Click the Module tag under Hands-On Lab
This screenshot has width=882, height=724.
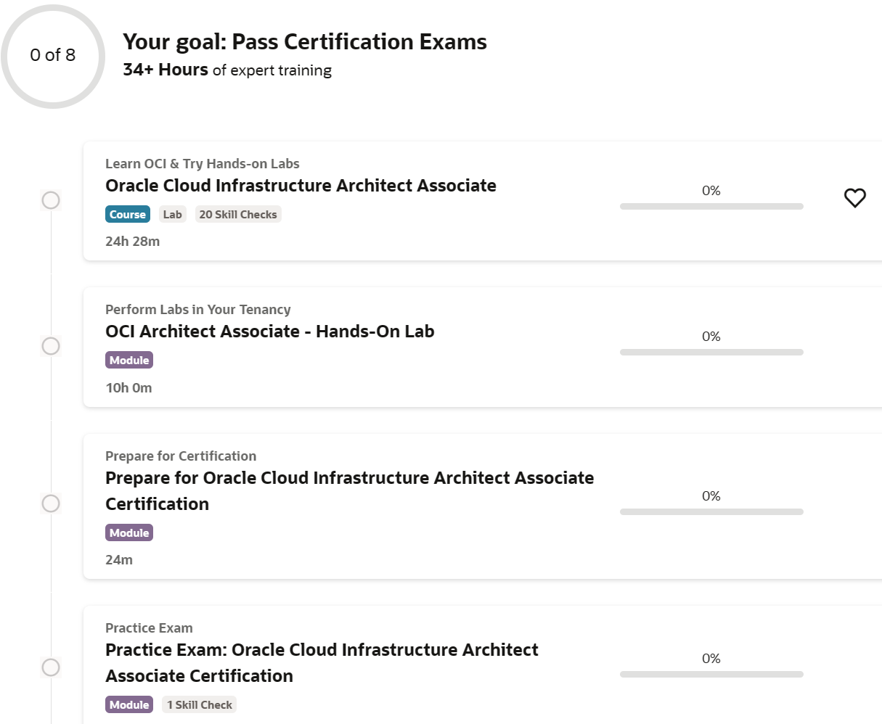click(129, 361)
